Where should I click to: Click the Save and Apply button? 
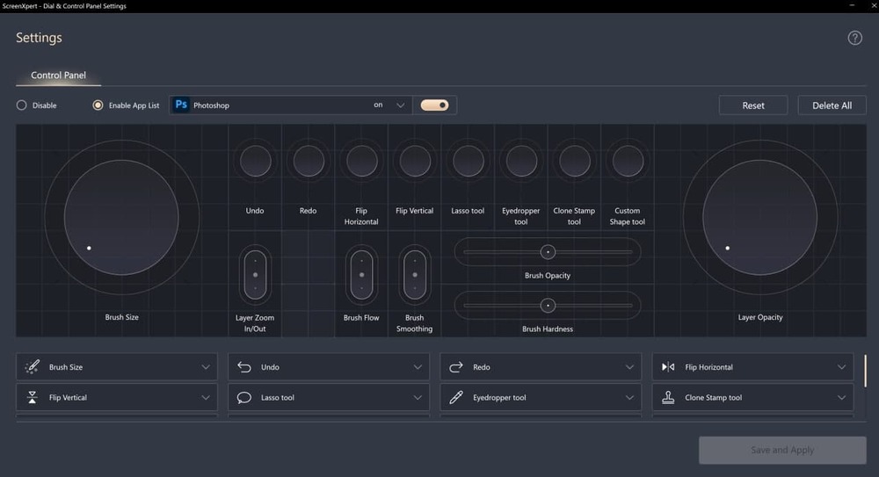point(782,450)
